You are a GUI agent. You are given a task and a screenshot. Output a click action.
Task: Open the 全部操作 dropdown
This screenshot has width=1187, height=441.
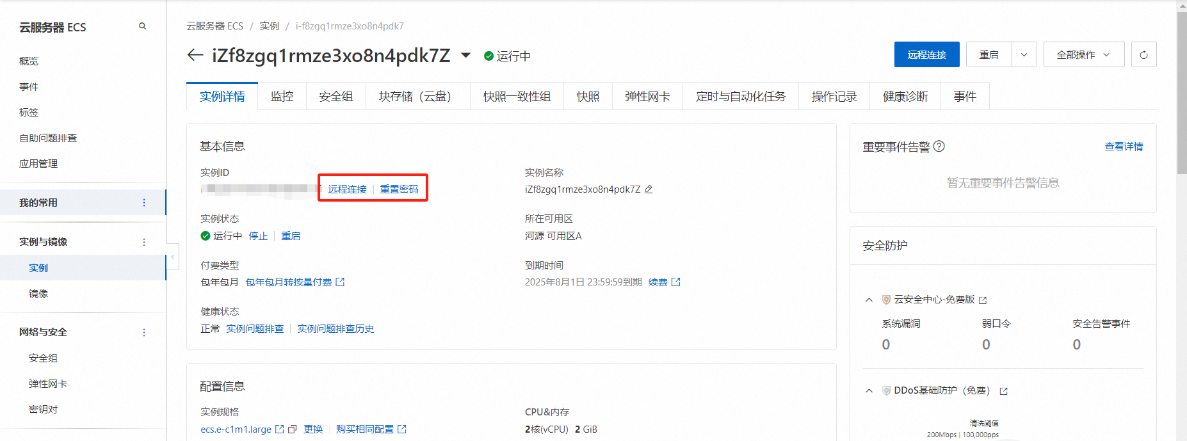tap(1083, 54)
